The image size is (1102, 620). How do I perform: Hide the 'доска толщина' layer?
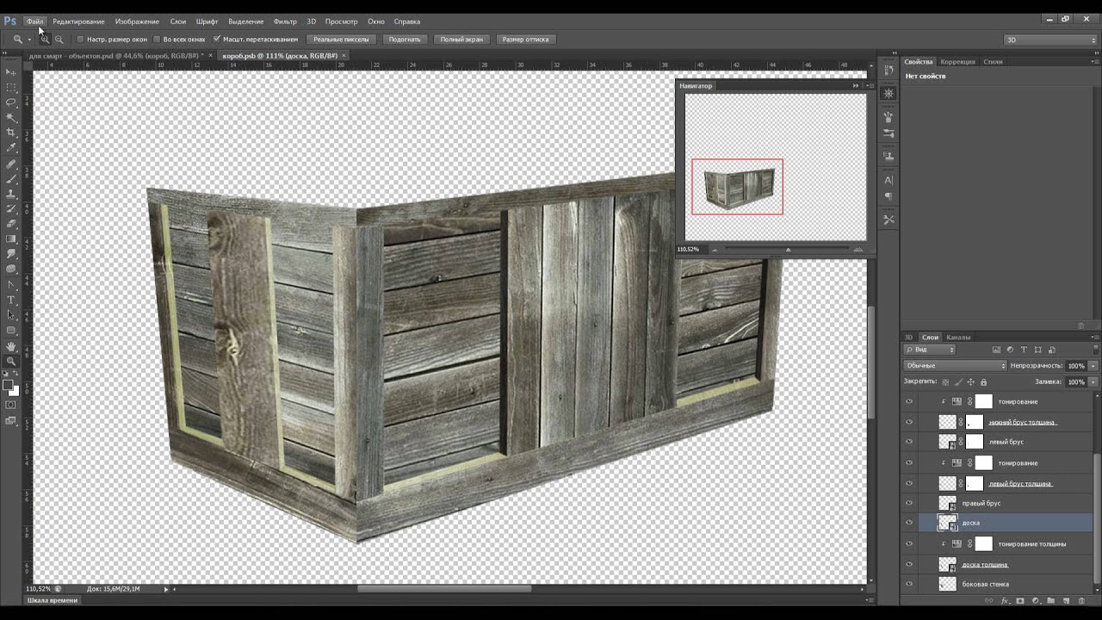pos(909,564)
